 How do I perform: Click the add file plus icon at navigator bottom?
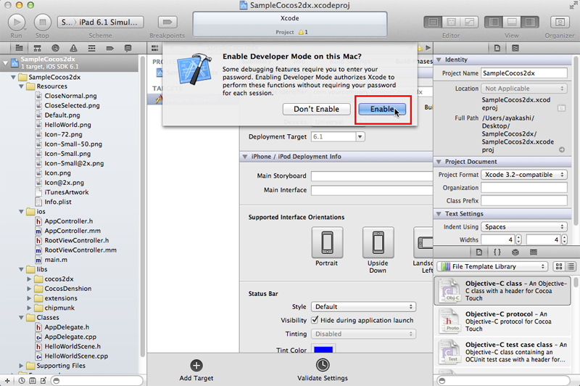click(7, 380)
